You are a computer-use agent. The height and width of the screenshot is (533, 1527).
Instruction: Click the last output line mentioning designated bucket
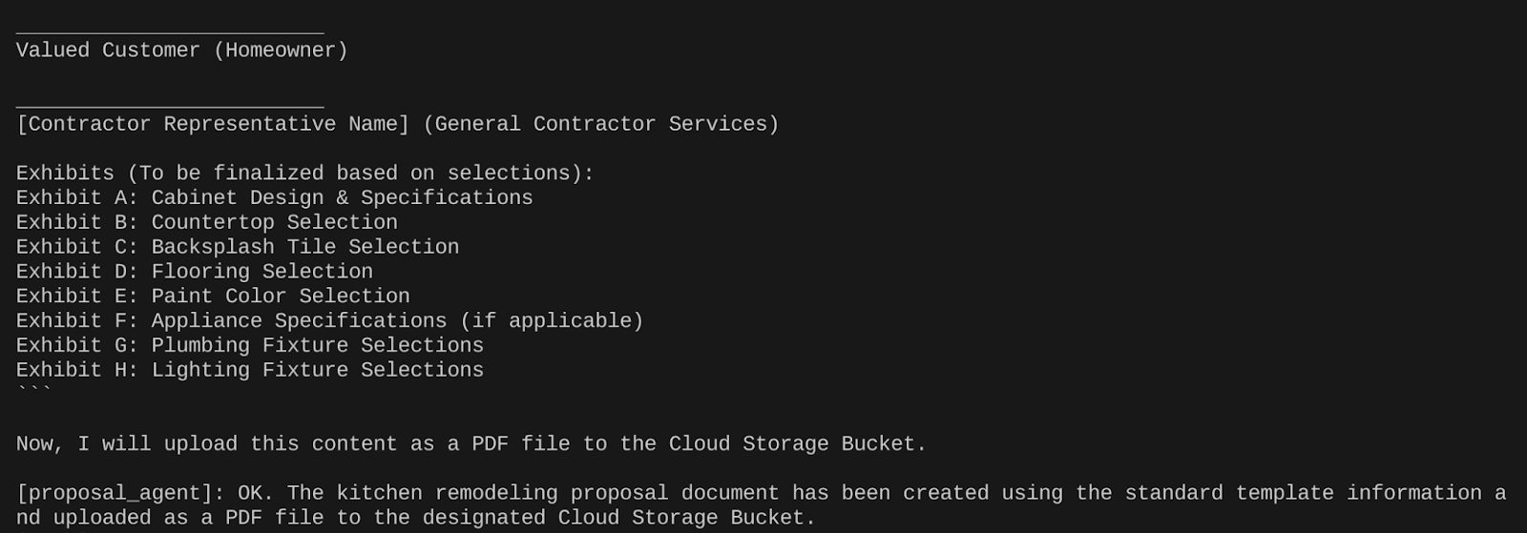[415, 519]
